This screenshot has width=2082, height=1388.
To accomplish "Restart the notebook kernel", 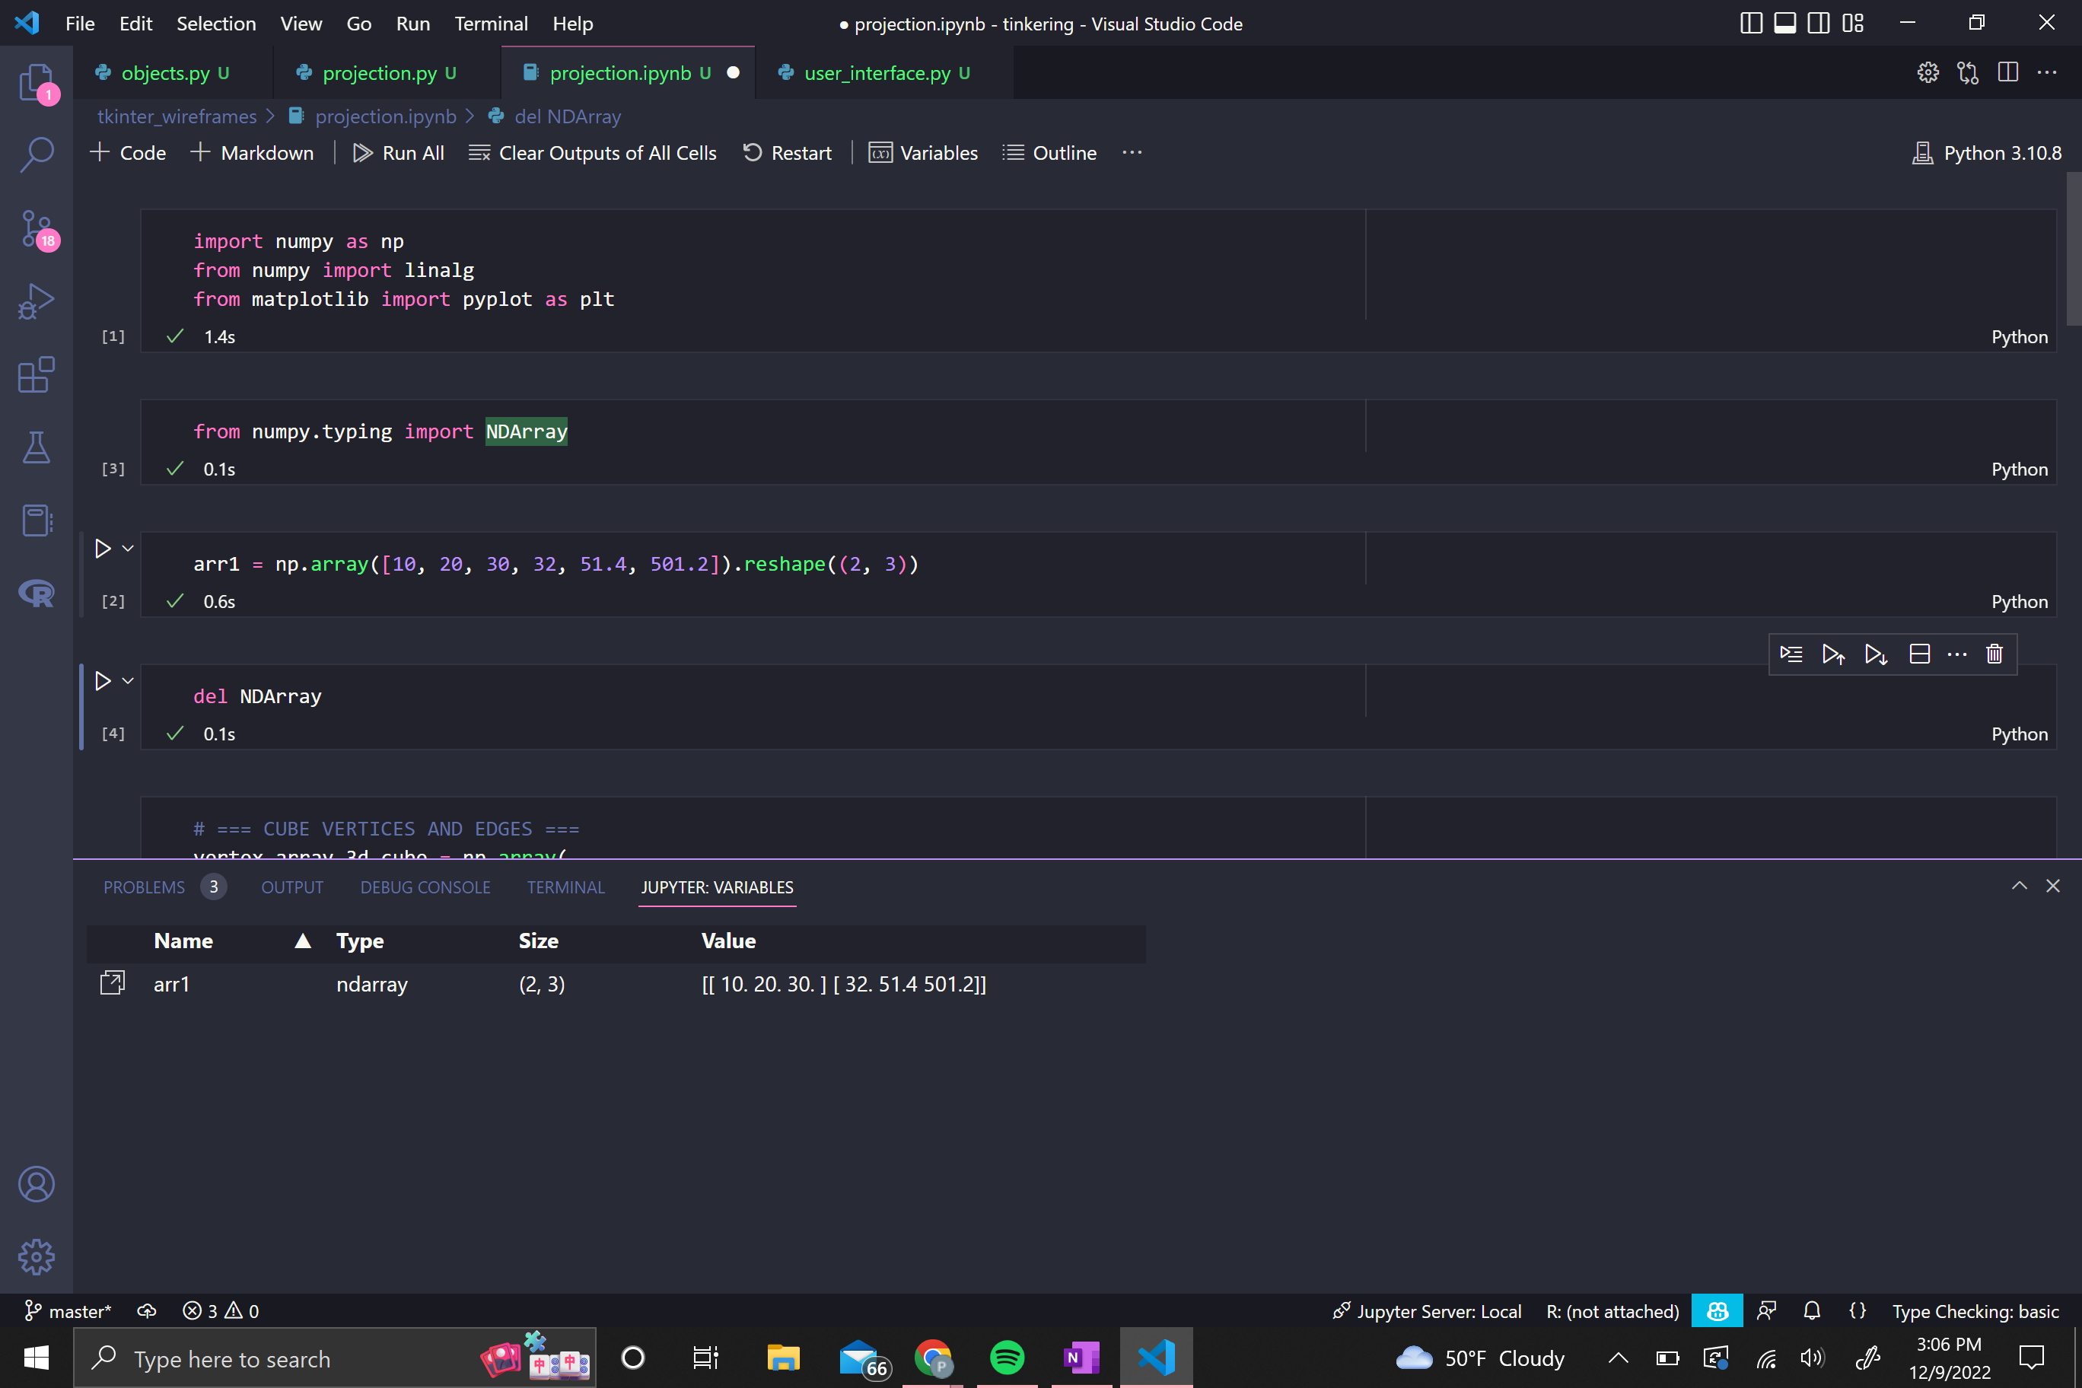I will [x=787, y=152].
